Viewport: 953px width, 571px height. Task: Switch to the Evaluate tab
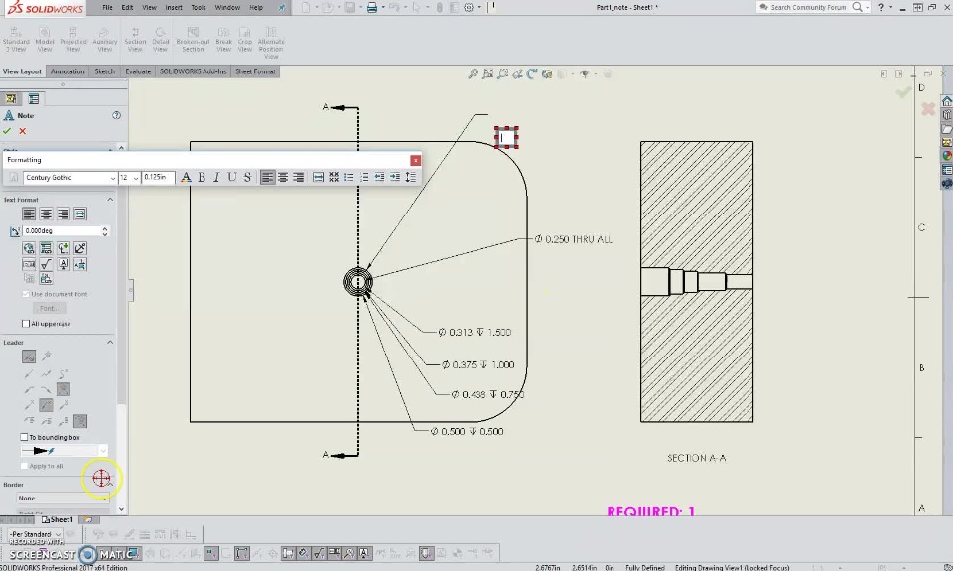coord(138,71)
